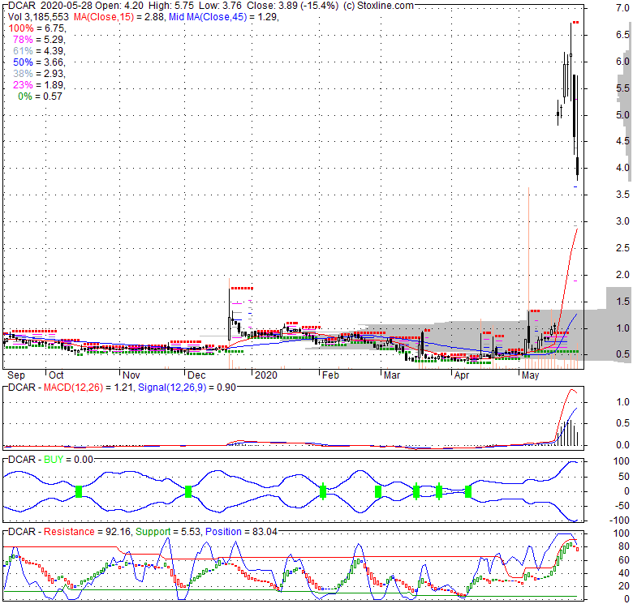Click the 23% = 1.89 Fibonacci level

[x=39, y=84]
